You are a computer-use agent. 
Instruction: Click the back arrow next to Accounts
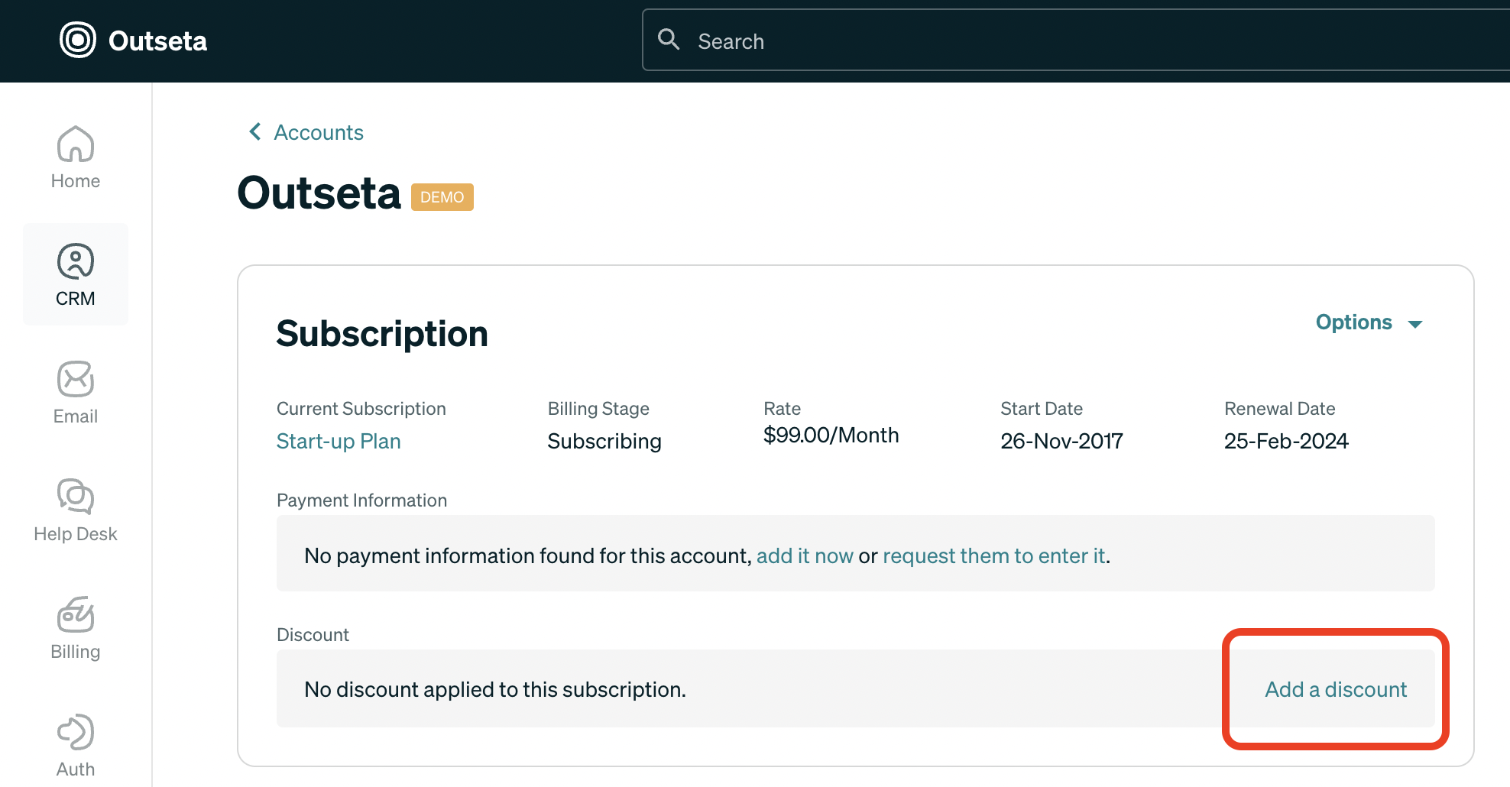click(x=255, y=131)
